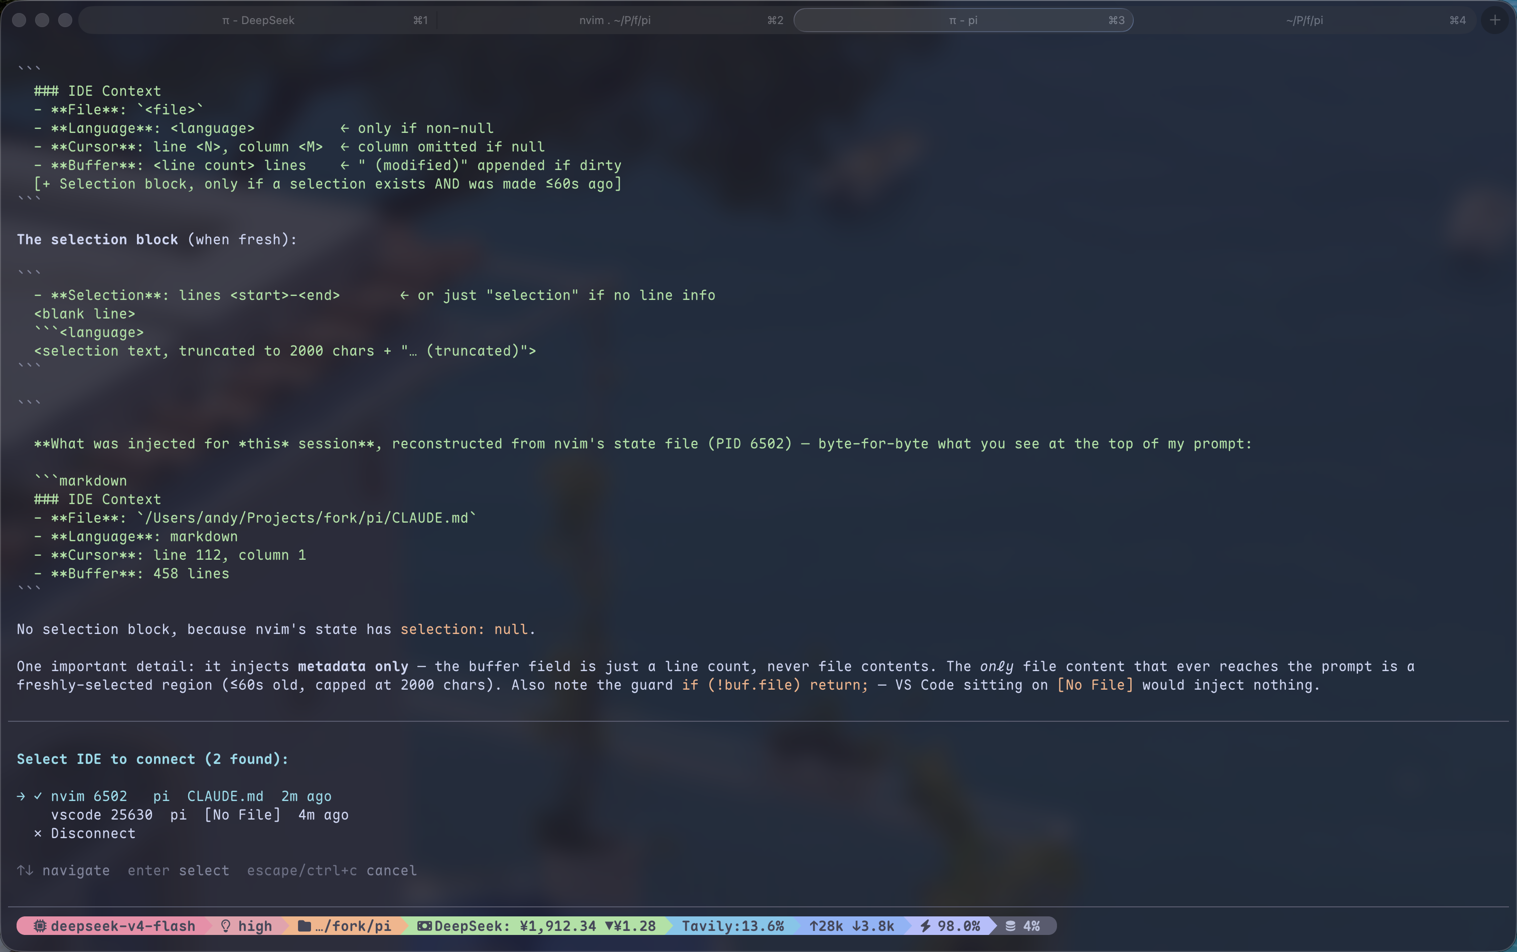Click the '2m ago' timestamp on nvim row
The height and width of the screenshot is (952, 1517).
tap(306, 796)
